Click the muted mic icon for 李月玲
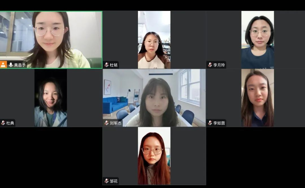Screen dimensions: 305x188 click(210, 65)
